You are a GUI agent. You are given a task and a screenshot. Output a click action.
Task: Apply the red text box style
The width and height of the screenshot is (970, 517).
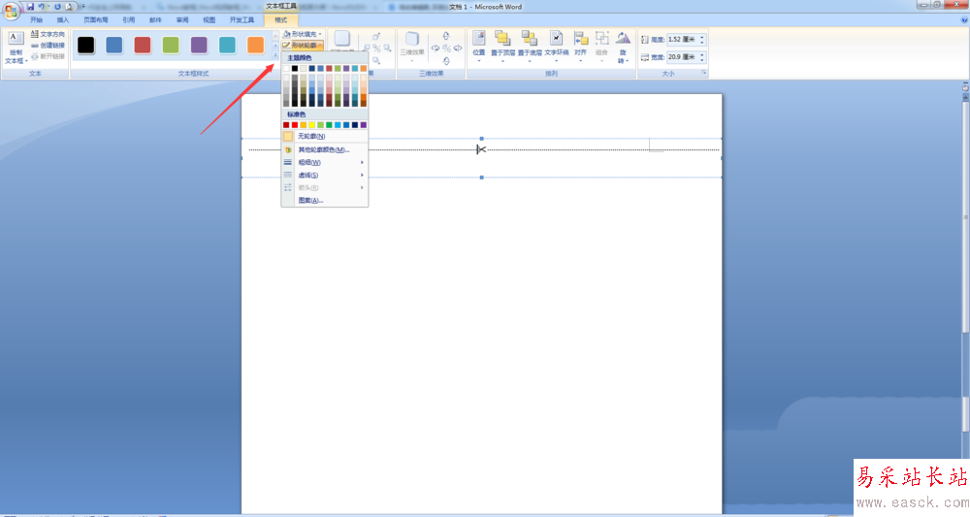pyautogui.click(x=143, y=45)
